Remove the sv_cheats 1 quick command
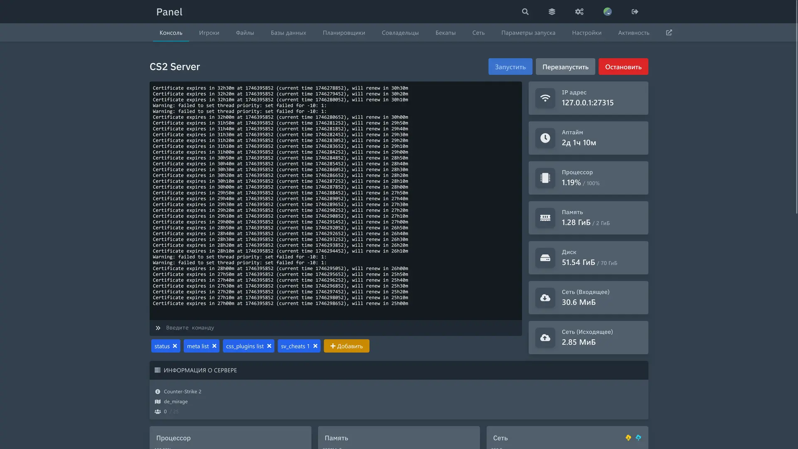The image size is (798, 449). click(315, 346)
